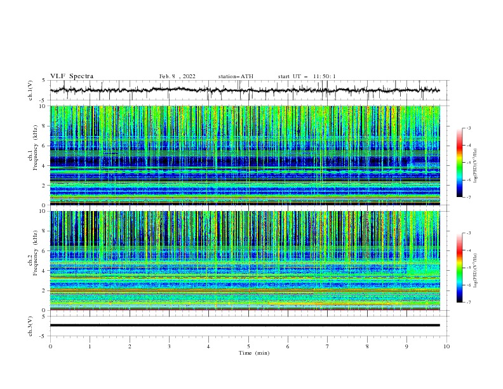The image size is (503, 389).
Task: Click the time axis tick label '8'
Action: click(367, 346)
